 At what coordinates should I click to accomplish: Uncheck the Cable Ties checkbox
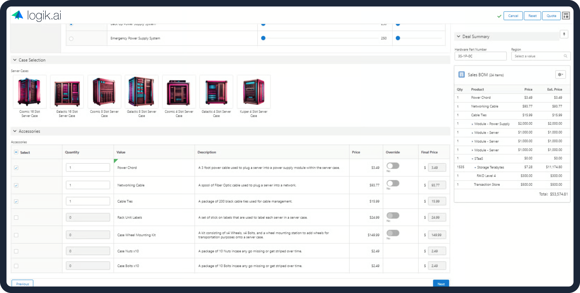(16, 202)
